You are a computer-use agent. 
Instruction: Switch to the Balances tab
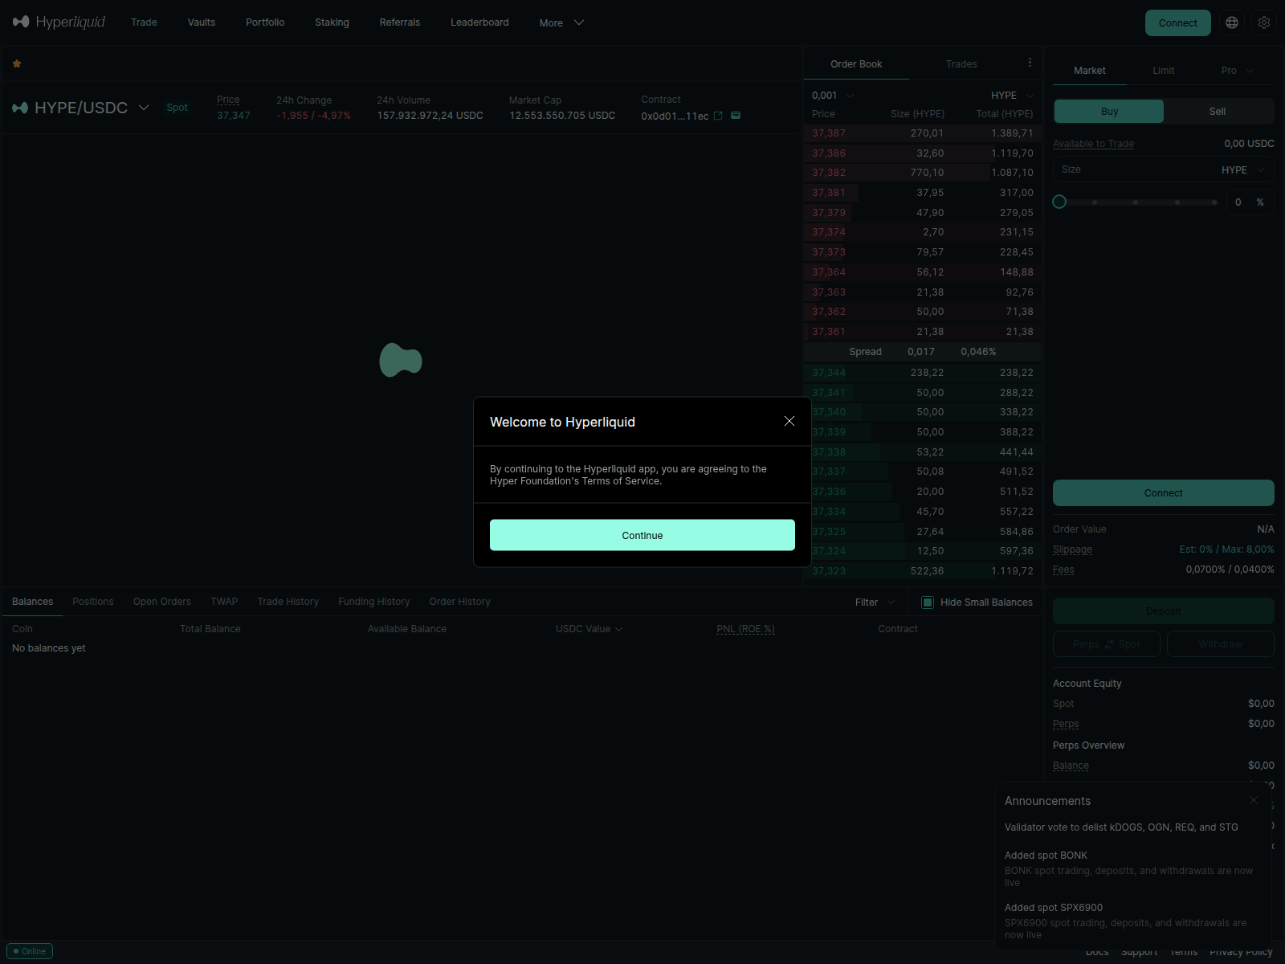point(33,602)
